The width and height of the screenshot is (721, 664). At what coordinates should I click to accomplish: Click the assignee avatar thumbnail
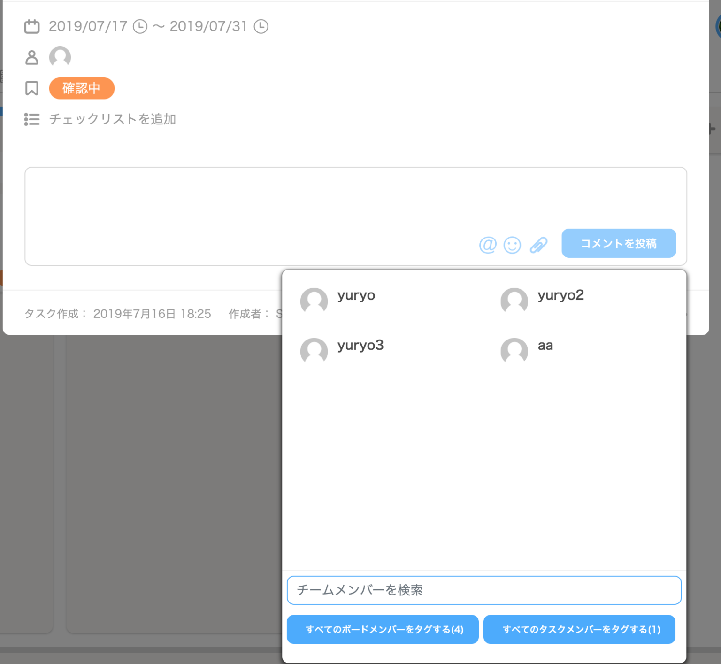(60, 57)
